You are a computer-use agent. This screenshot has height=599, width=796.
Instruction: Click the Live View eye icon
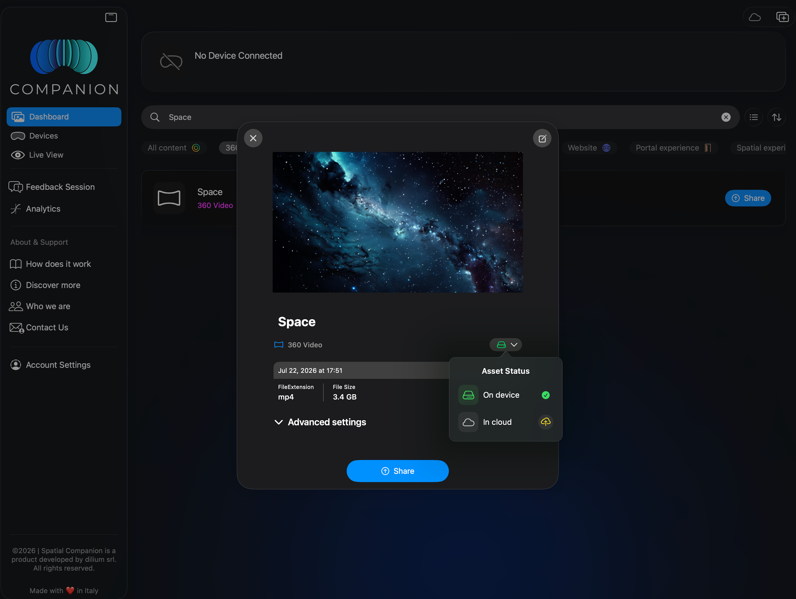(18, 155)
